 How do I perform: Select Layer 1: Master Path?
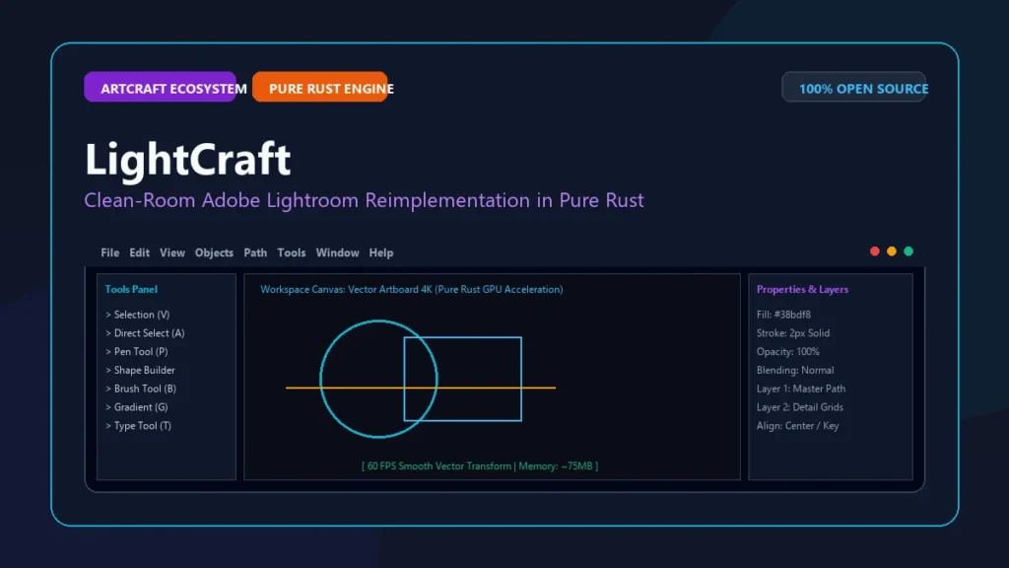click(x=801, y=389)
